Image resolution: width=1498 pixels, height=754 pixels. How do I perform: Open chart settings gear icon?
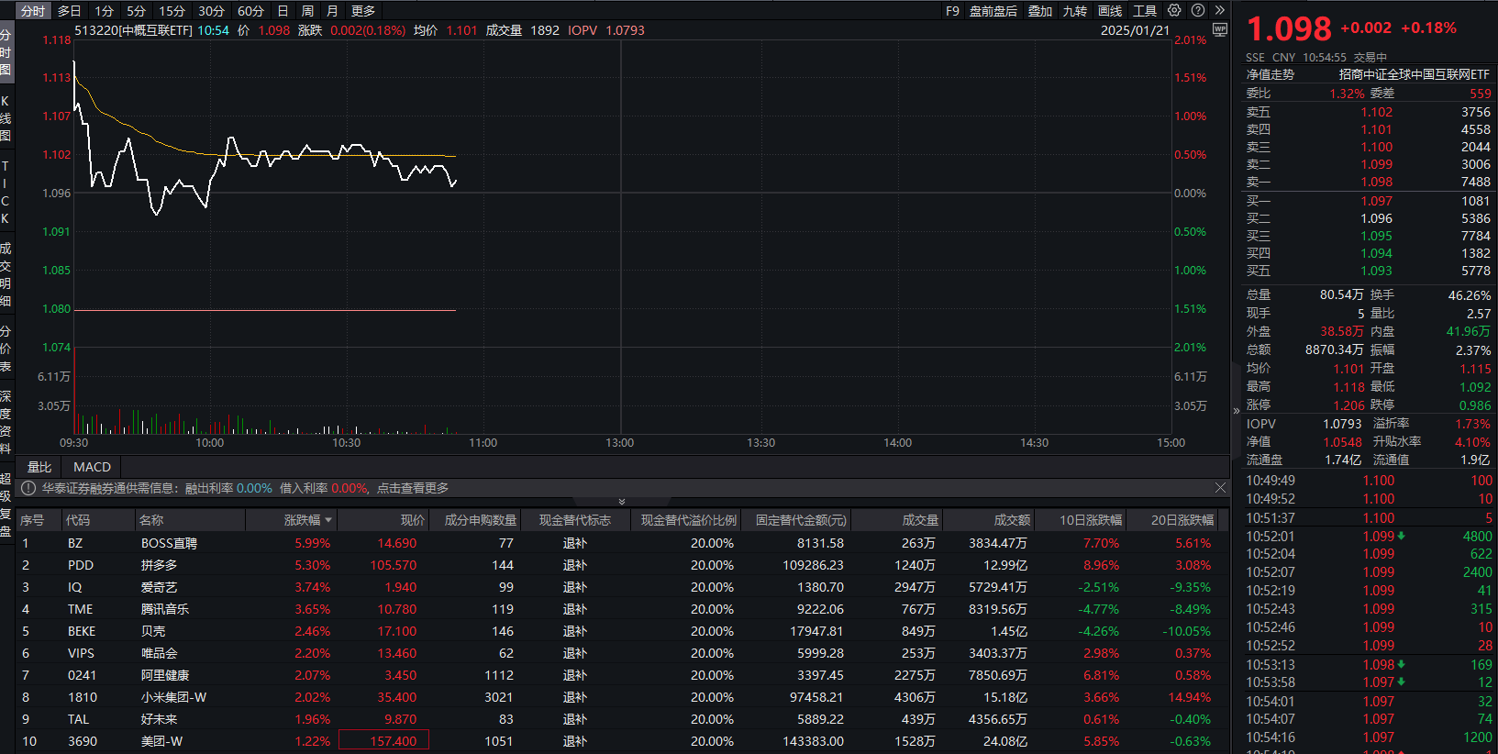point(1174,11)
